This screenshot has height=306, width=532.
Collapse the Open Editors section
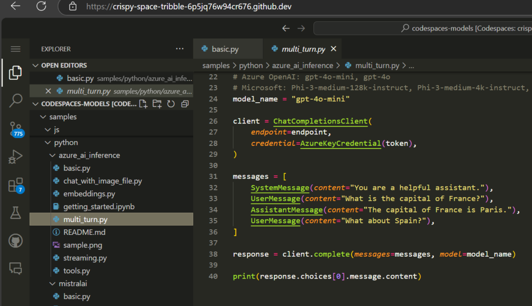pos(36,65)
